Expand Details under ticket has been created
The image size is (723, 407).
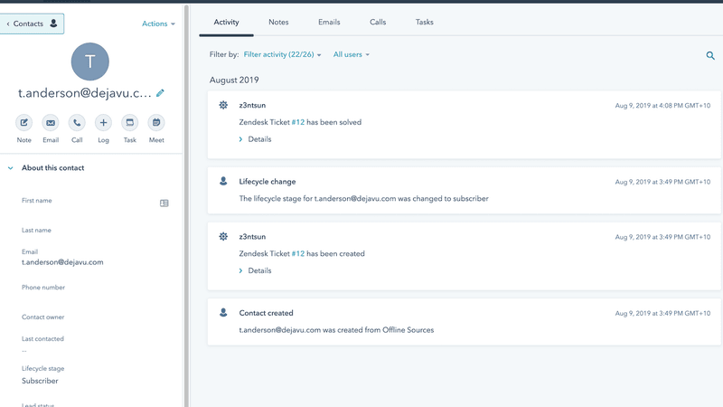click(x=255, y=270)
